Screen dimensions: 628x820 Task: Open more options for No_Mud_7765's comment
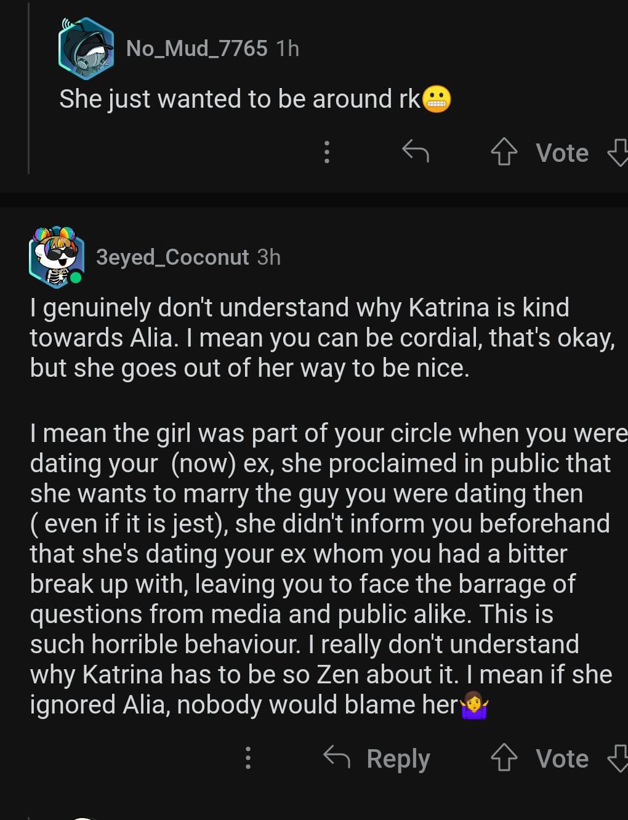[327, 151]
